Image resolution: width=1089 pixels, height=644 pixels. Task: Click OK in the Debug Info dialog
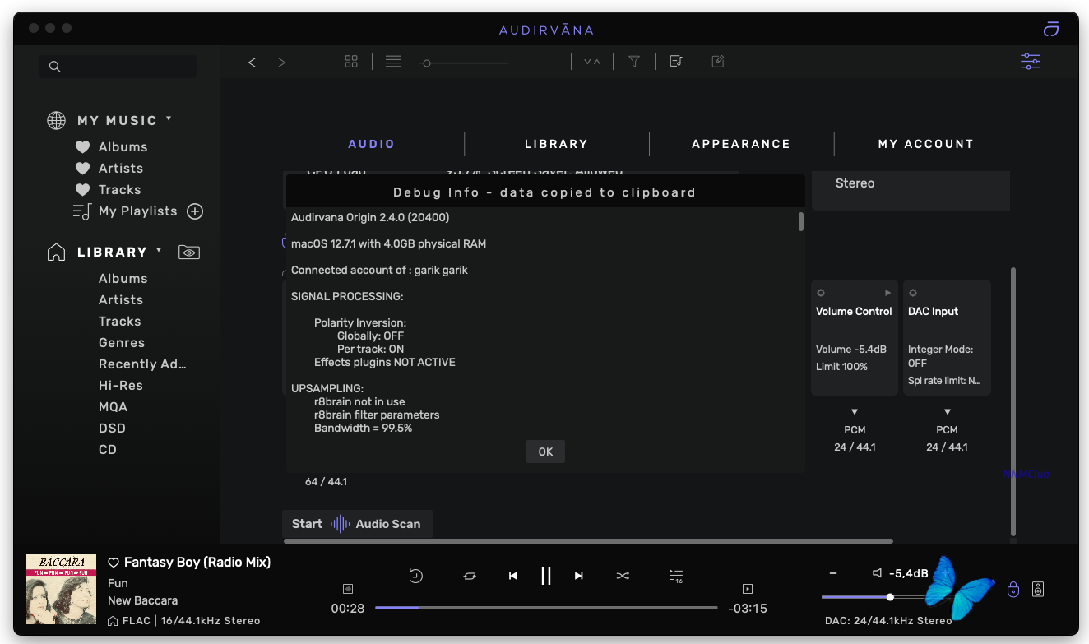[545, 452]
